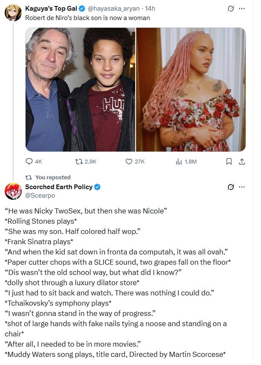Open more menu on Scorched Earth Policy tweet

[242, 187]
